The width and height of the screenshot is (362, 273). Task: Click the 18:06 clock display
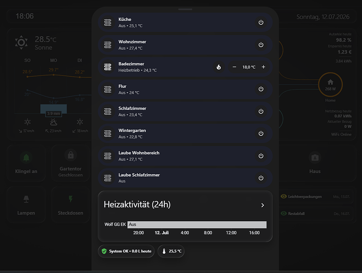25,16
